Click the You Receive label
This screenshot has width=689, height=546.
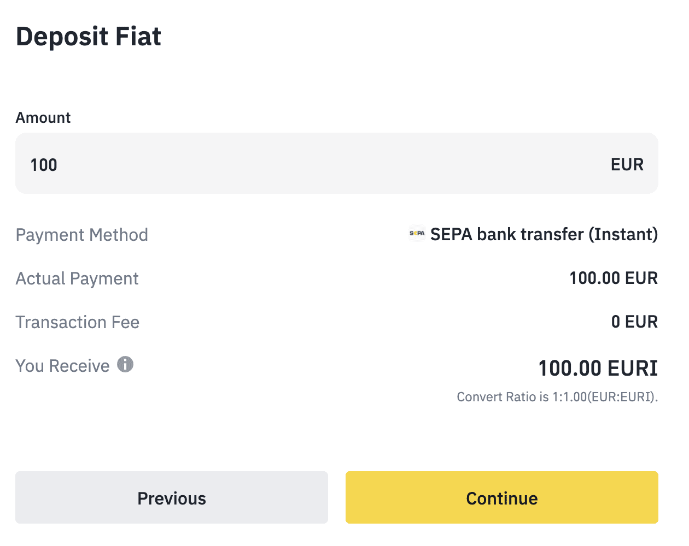[x=63, y=366]
